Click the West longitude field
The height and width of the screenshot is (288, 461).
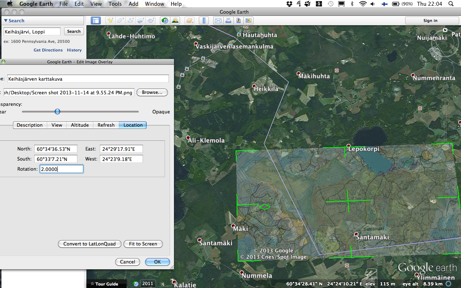(x=121, y=159)
